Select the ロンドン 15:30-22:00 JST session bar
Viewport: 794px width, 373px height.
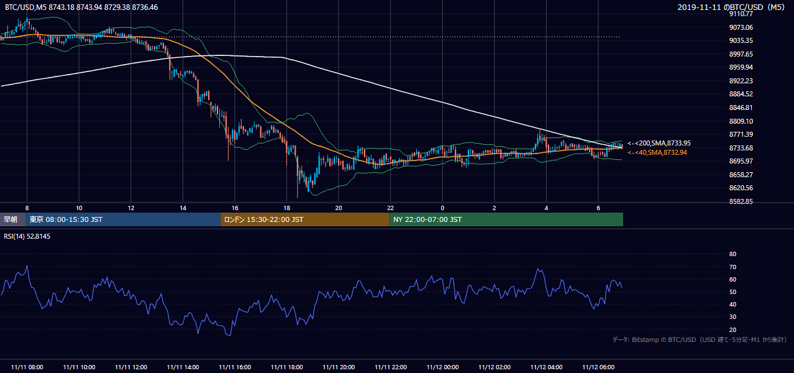(x=305, y=219)
